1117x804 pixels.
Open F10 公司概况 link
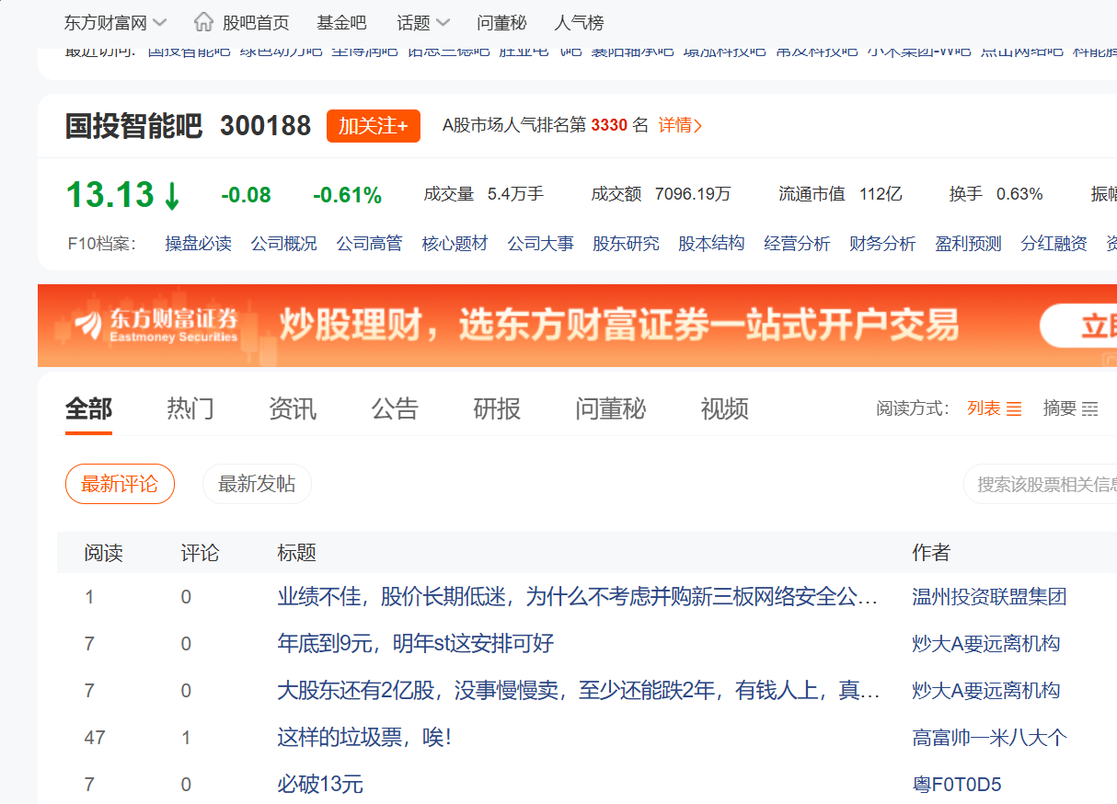click(x=283, y=244)
